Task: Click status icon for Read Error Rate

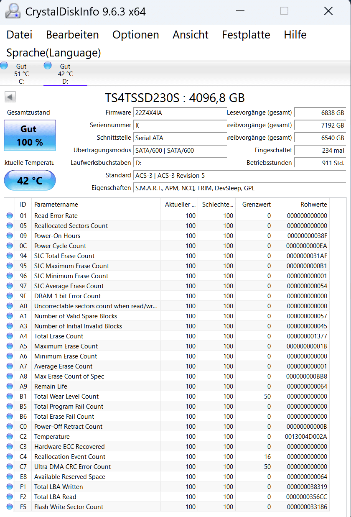Action: (x=10, y=216)
